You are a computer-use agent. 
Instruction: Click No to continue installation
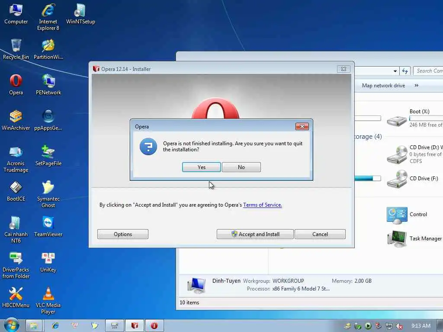(241, 167)
